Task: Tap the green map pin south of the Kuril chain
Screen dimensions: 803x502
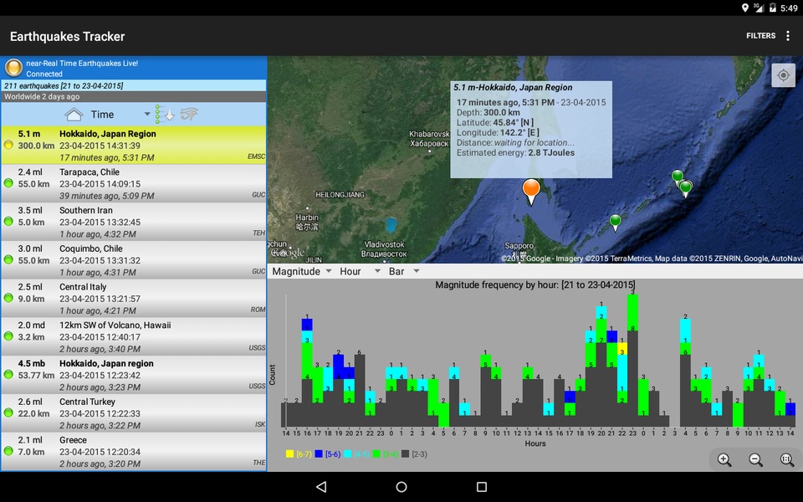Action: click(x=615, y=223)
